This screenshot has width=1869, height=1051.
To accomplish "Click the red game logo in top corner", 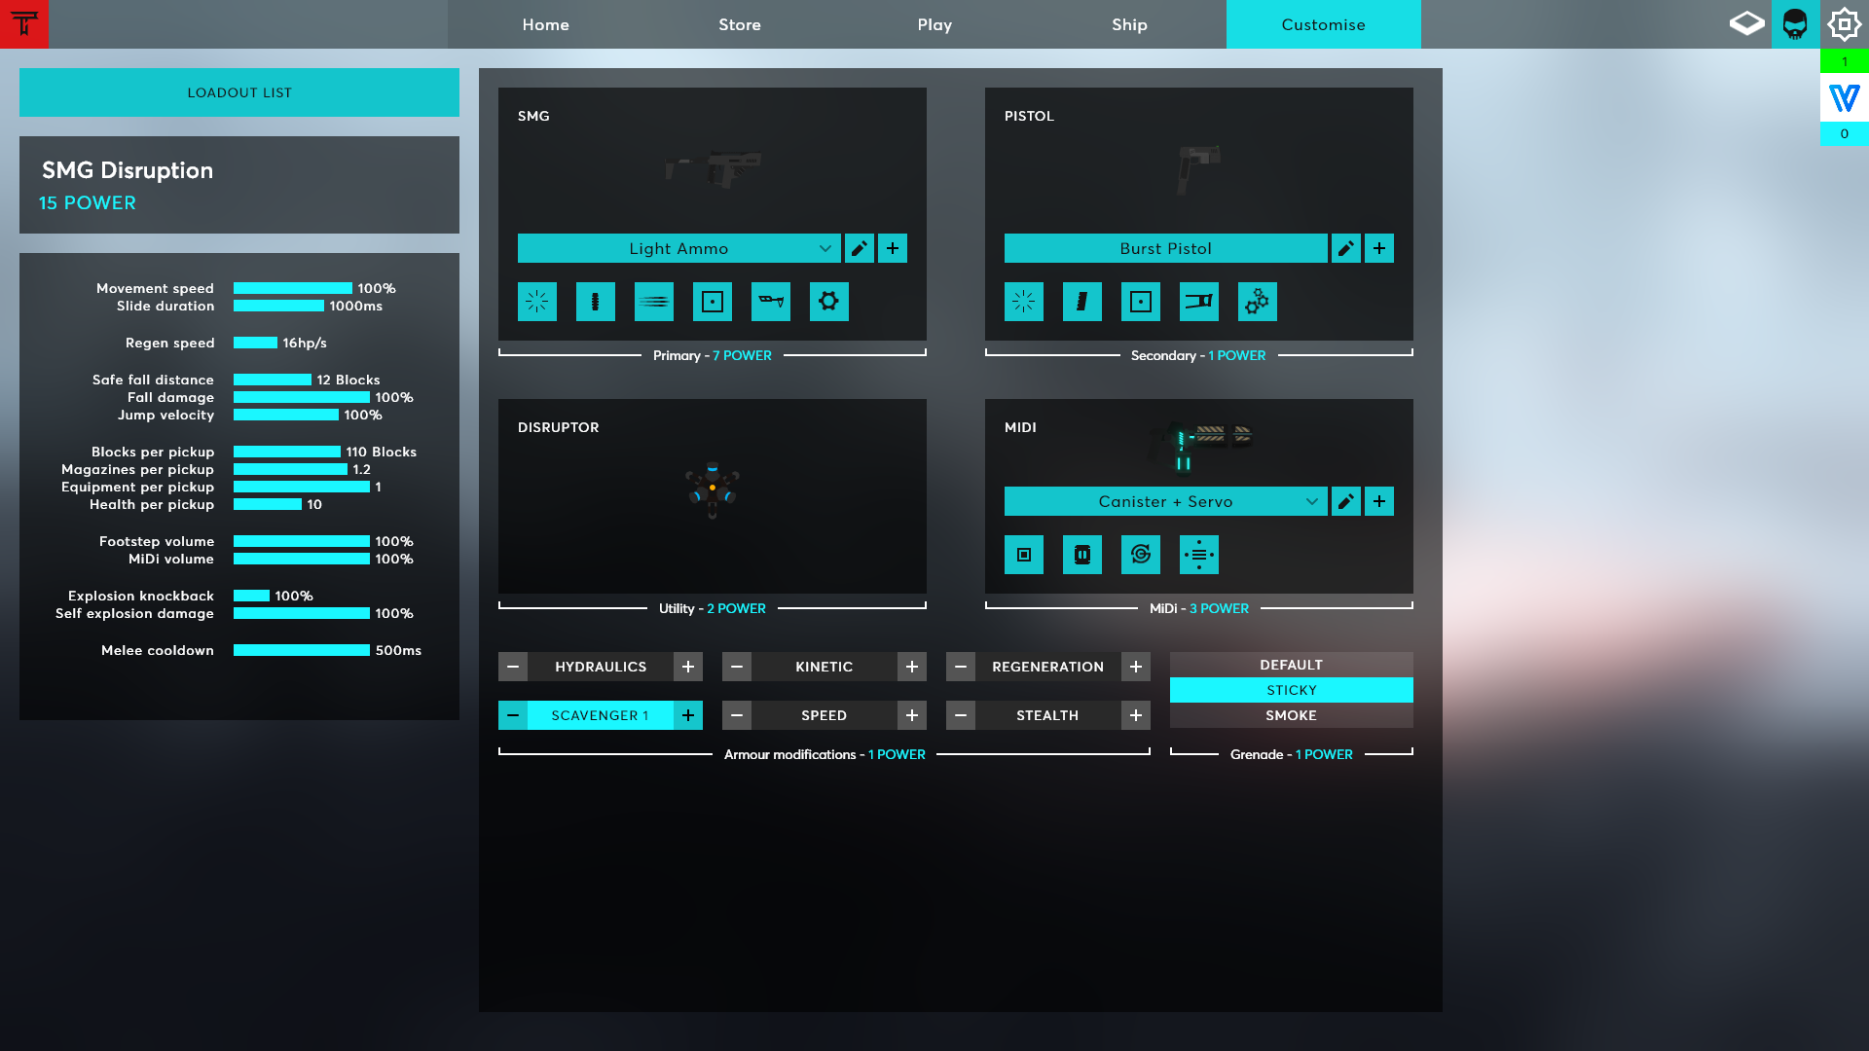I will click(x=24, y=24).
